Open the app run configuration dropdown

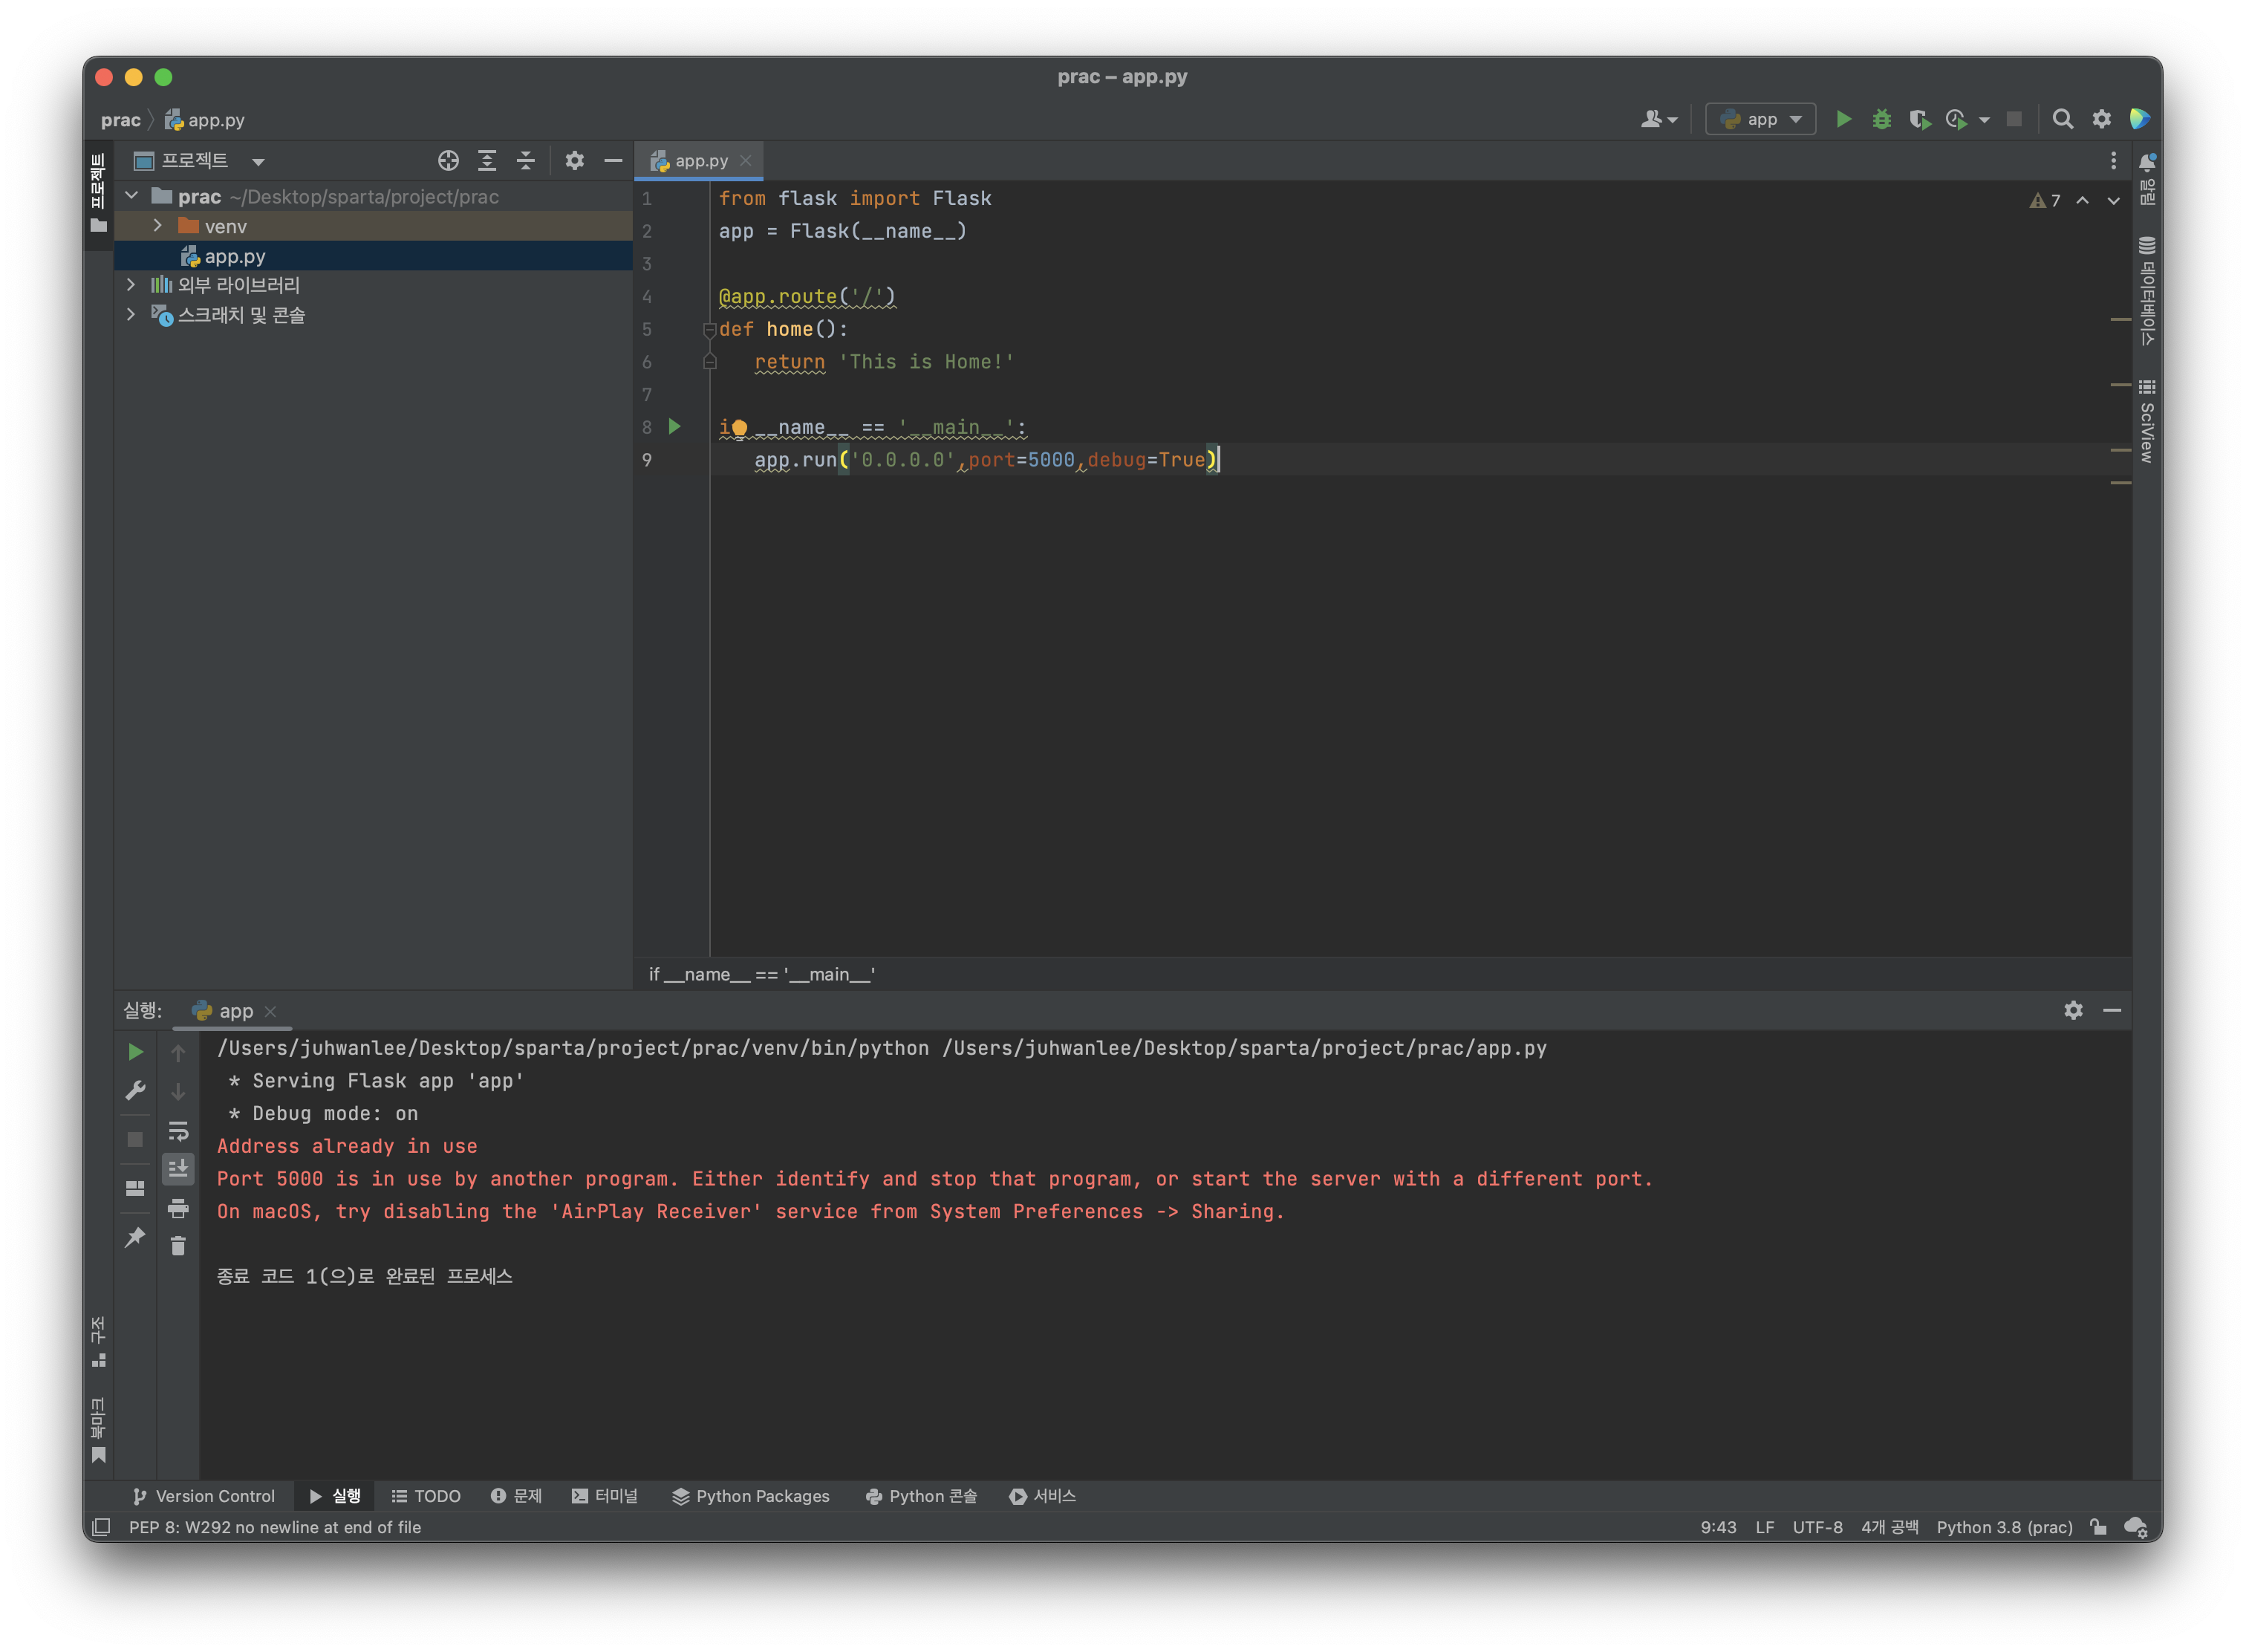click(1760, 119)
